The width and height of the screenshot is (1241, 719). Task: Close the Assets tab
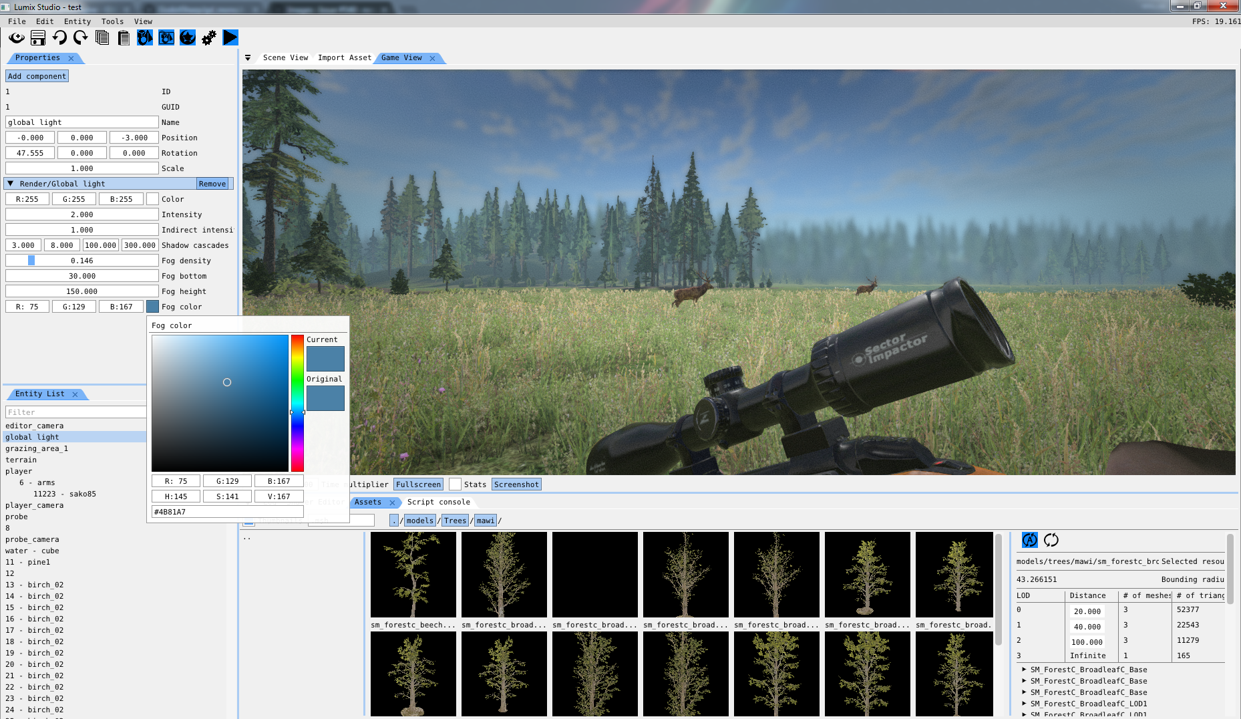[x=392, y=502]
